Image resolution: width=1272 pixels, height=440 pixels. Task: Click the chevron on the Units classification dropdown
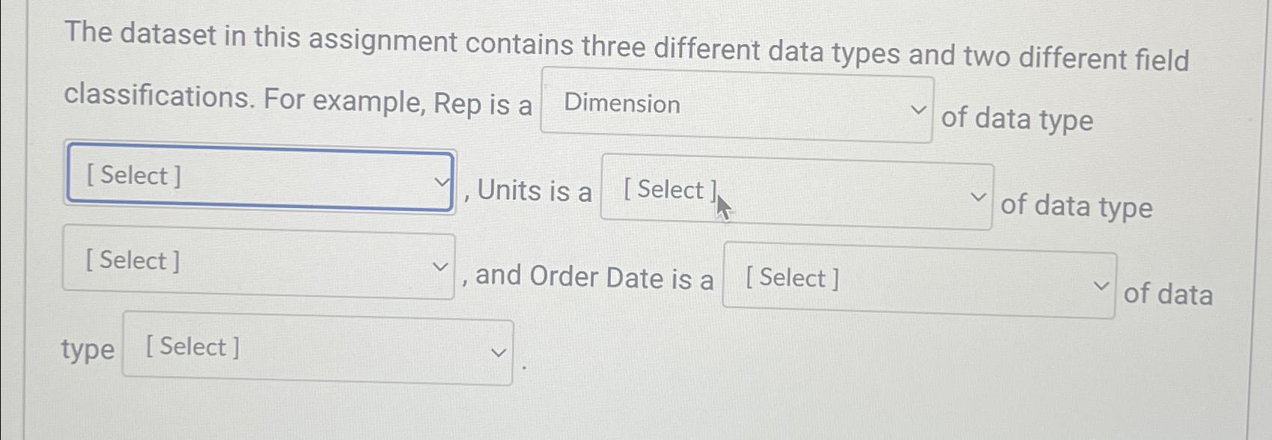(x=979, y=196)
